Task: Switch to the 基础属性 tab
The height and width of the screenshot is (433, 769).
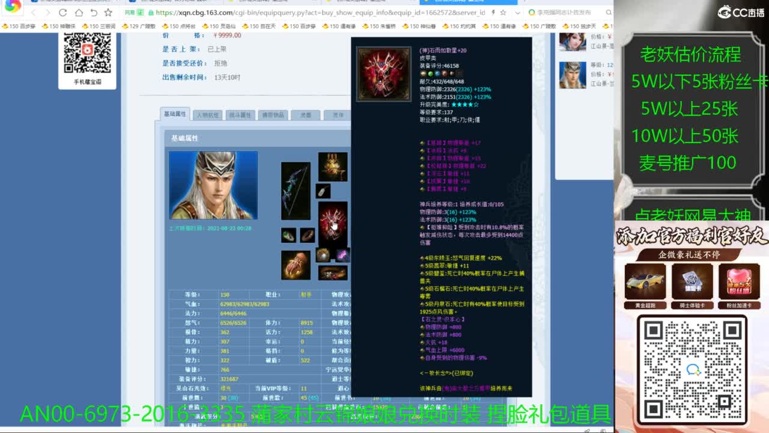Action: [175, 114]
